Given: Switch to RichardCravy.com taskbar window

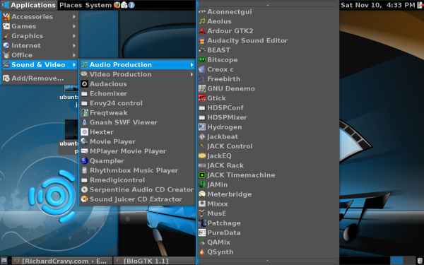Looking at the screenshot, I should tap(62, 261).
